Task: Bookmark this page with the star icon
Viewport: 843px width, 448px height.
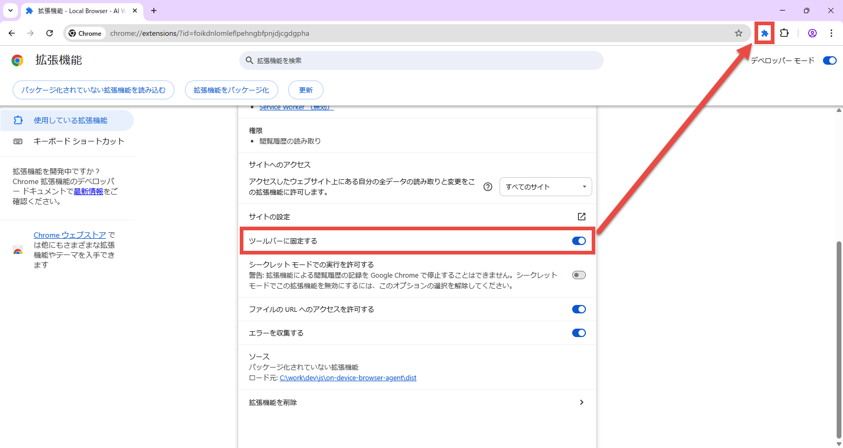Action: [739, 33]
